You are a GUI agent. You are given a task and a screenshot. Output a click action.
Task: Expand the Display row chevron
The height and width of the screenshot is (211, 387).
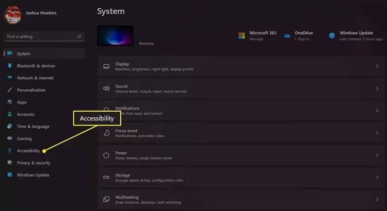pyautogui.click(x=377, y=66)
